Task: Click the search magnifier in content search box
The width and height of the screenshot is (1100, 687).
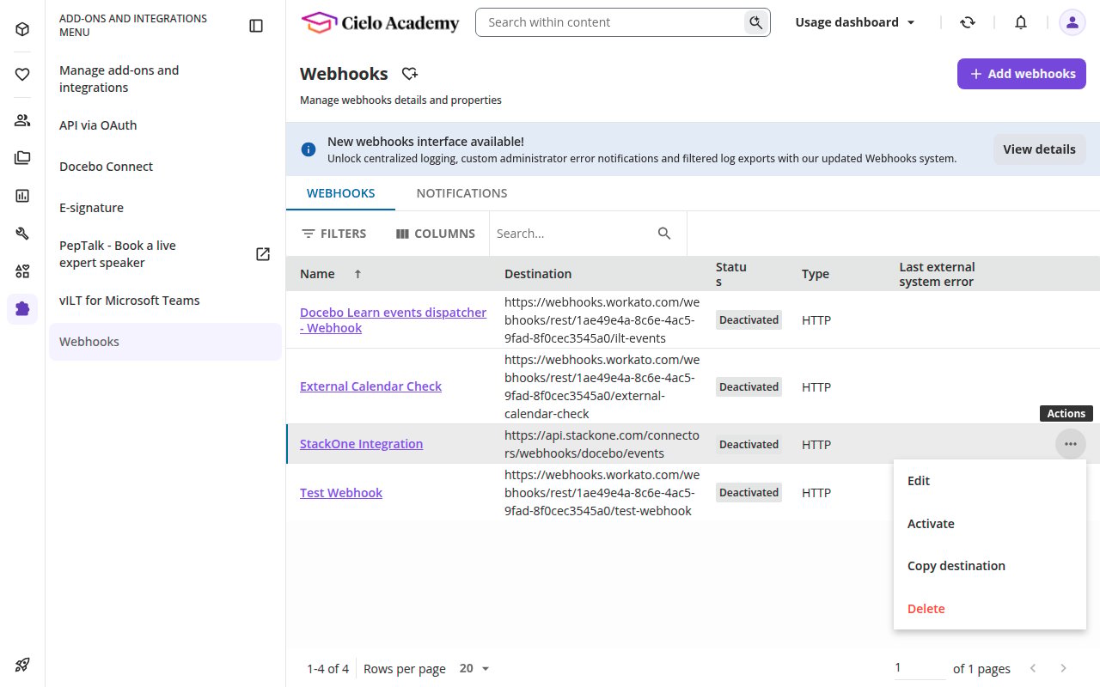Action: pyautogui.click(x=755, y=22)
